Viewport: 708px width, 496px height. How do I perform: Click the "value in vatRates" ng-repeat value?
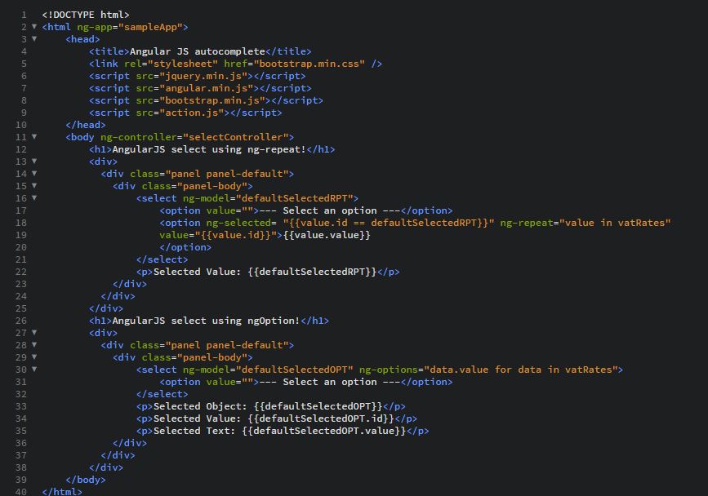coord(615,223)
